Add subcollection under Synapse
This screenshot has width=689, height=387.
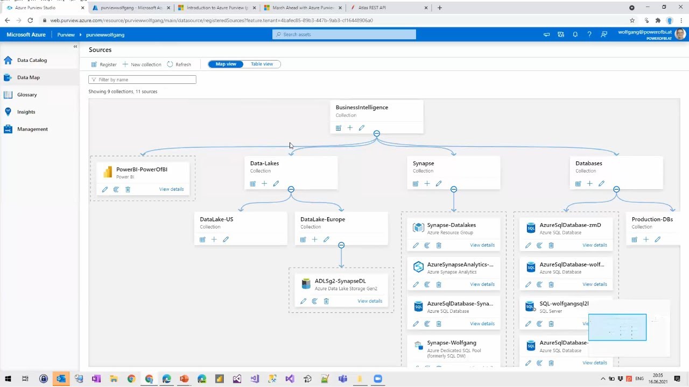427,184
